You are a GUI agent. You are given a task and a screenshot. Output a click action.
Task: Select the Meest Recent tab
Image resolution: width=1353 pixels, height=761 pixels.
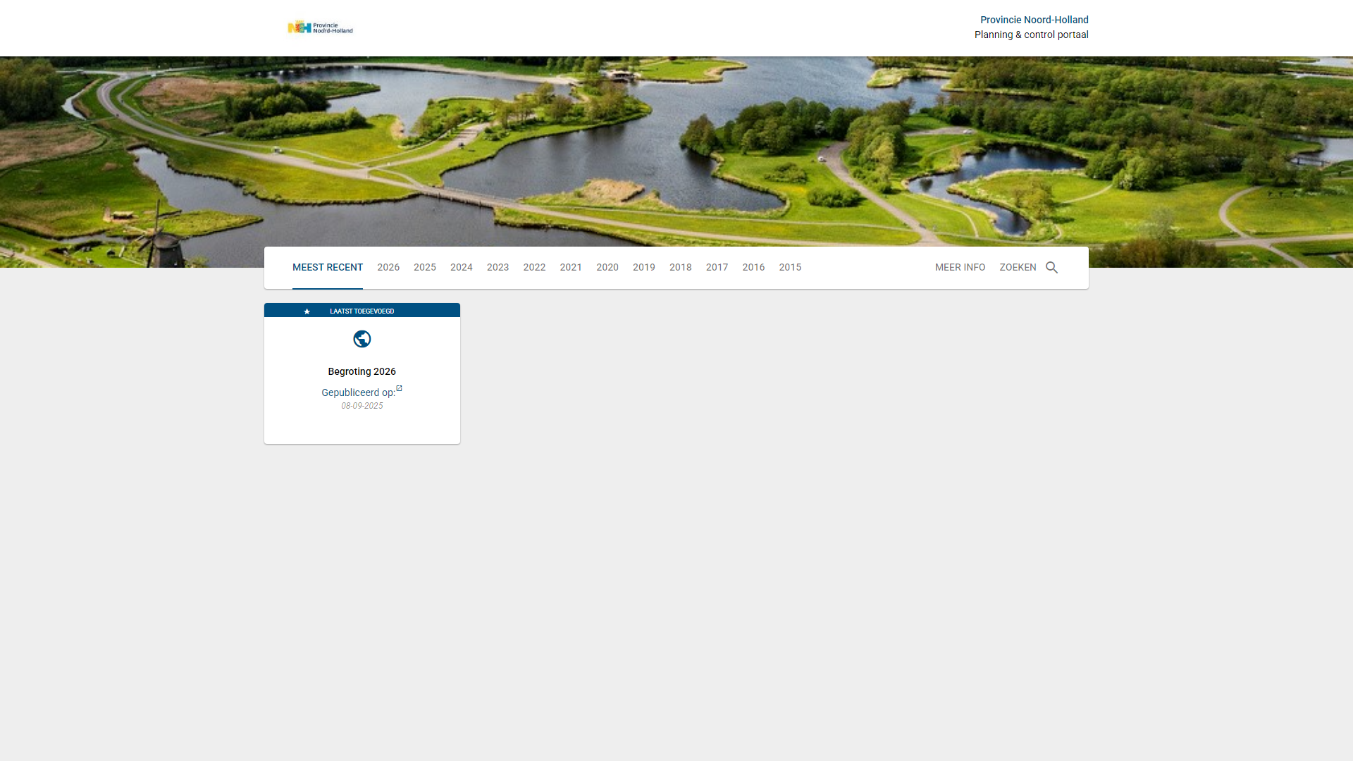[328, 268]
